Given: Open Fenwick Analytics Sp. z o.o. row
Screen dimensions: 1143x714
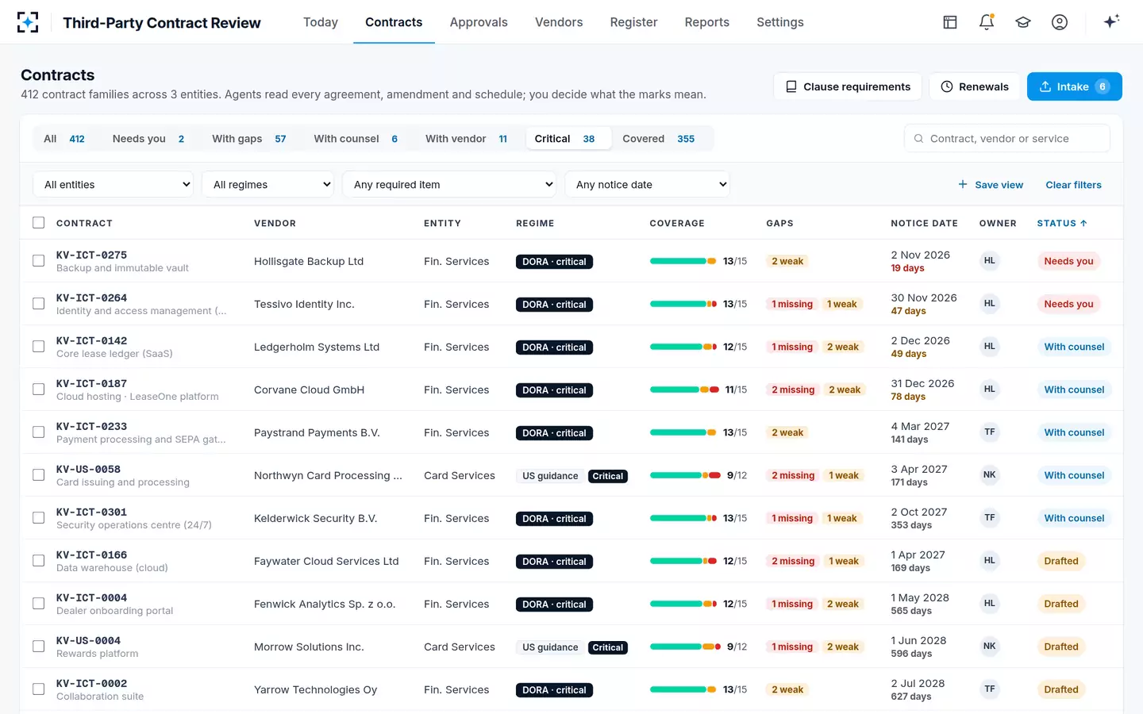Looking at the screenshot, I should tap(571, 604).
